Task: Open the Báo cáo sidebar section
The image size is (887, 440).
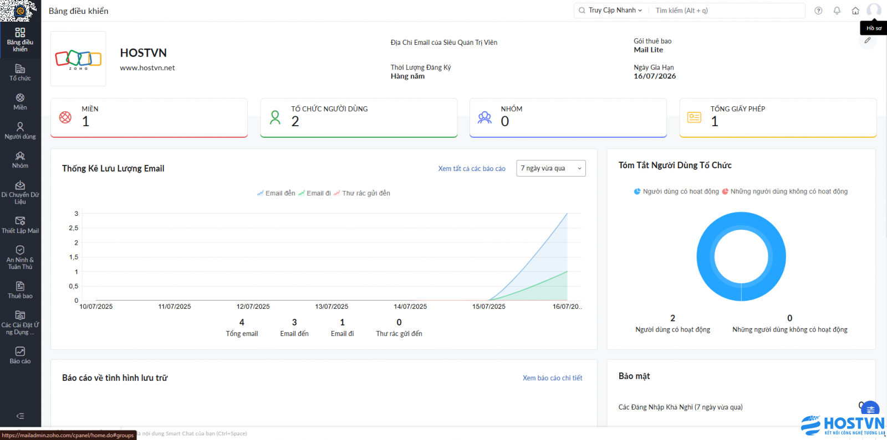Action: coord(20,355)
